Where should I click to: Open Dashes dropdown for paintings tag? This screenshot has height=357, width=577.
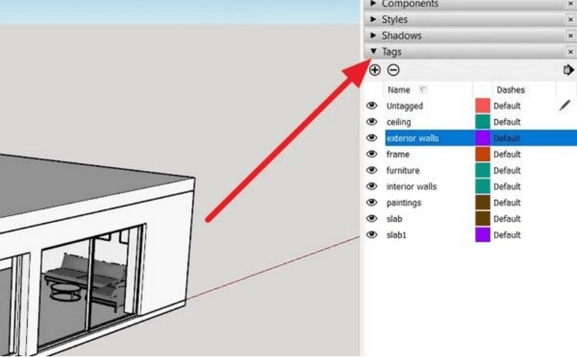(507, 203)
